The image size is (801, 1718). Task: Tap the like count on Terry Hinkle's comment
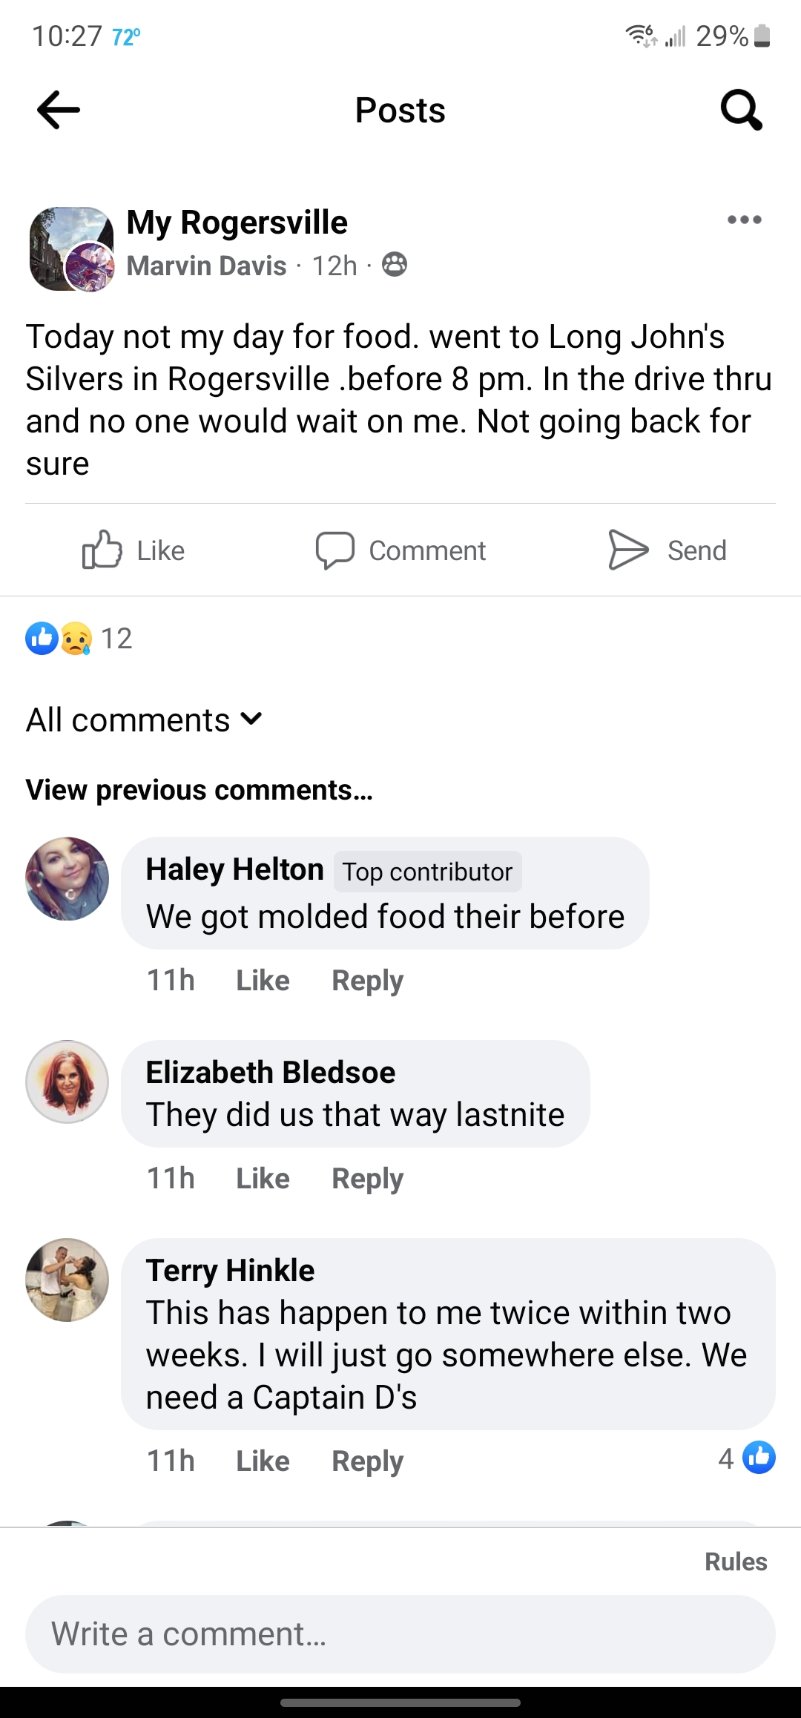[746, 1458]
